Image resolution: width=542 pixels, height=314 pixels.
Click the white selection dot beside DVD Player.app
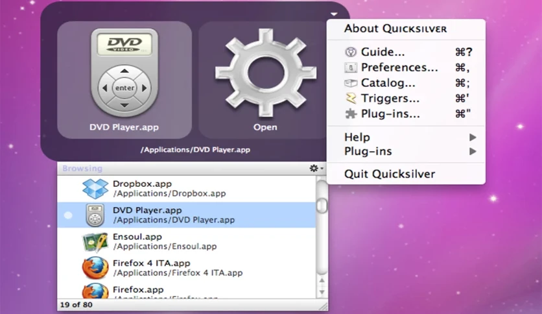(69, 215)
